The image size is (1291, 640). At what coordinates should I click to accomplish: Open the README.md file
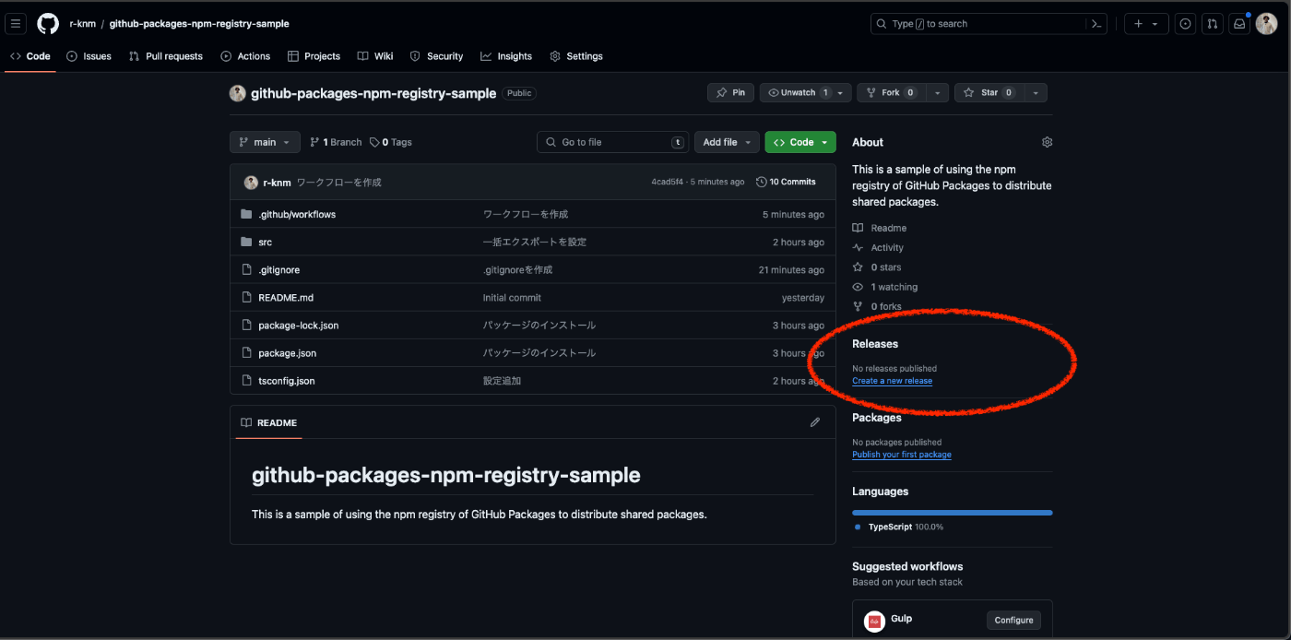click(286, 297)
